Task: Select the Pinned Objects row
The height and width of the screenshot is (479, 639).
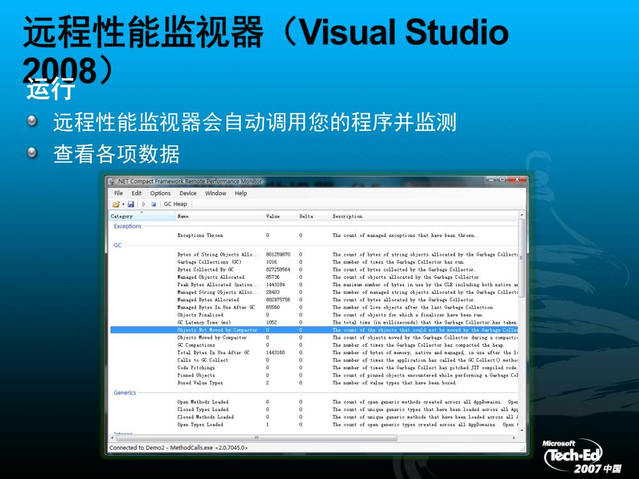Action: coord(315,375)
